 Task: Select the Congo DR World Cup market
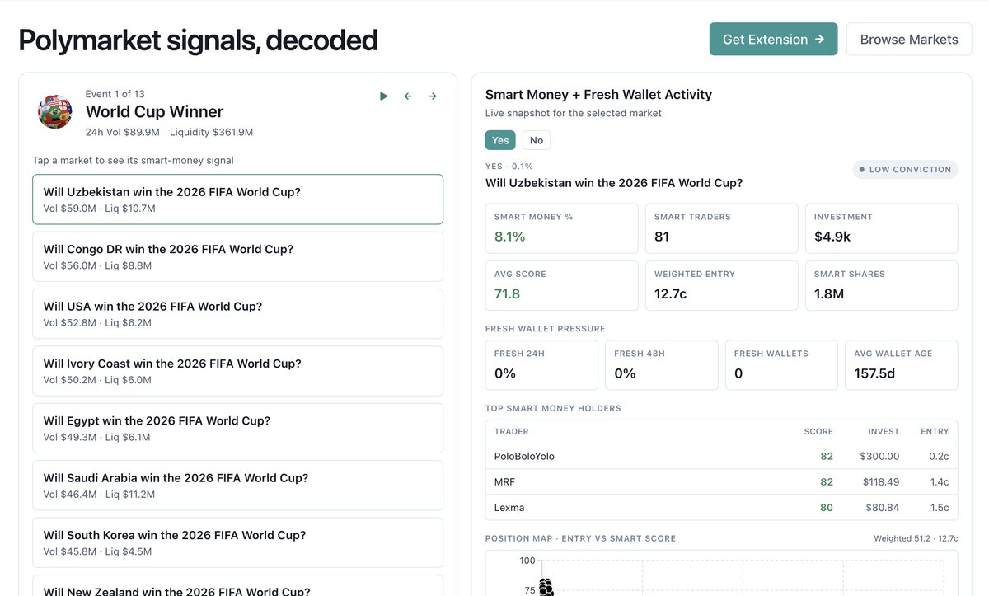coord(237,256)
